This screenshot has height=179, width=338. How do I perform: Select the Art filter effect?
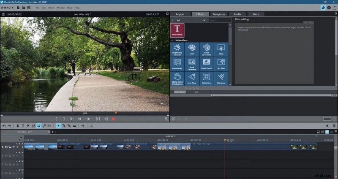point(221,64)
